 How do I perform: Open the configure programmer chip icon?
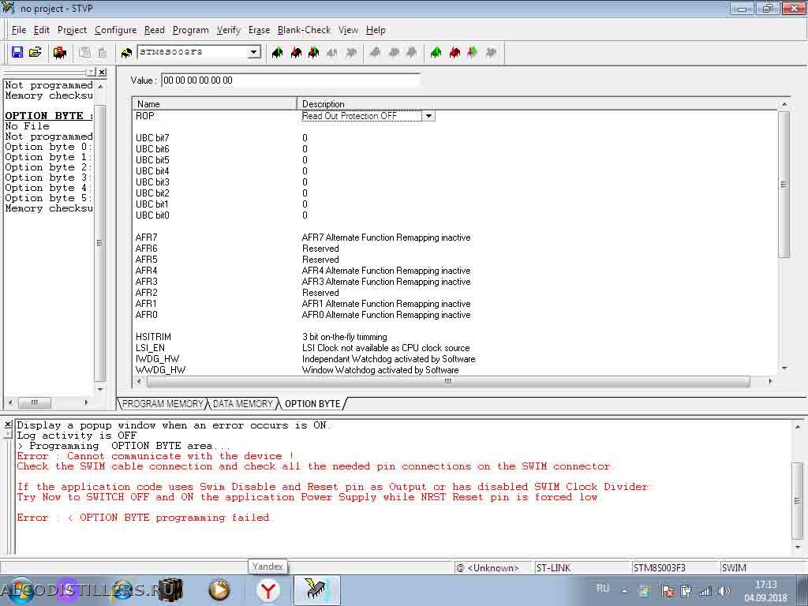pyautogui.click(x=60, y=53)
